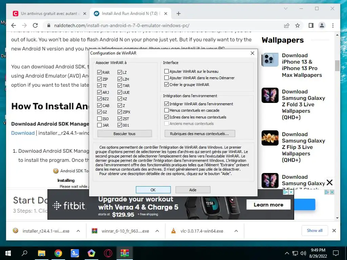Open the notification center icon
This screenshot has width=347, height=260.
click(x=336, y=253)
